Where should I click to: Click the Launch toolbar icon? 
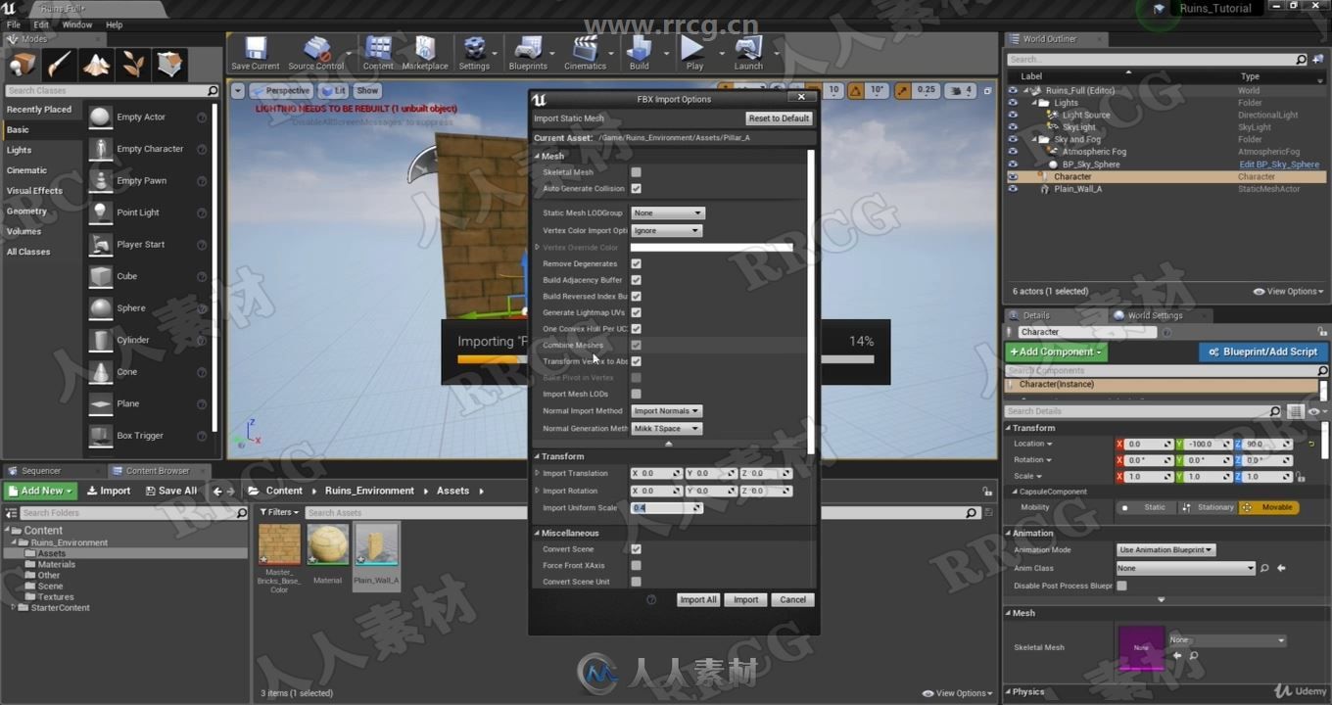click(748, 53)
